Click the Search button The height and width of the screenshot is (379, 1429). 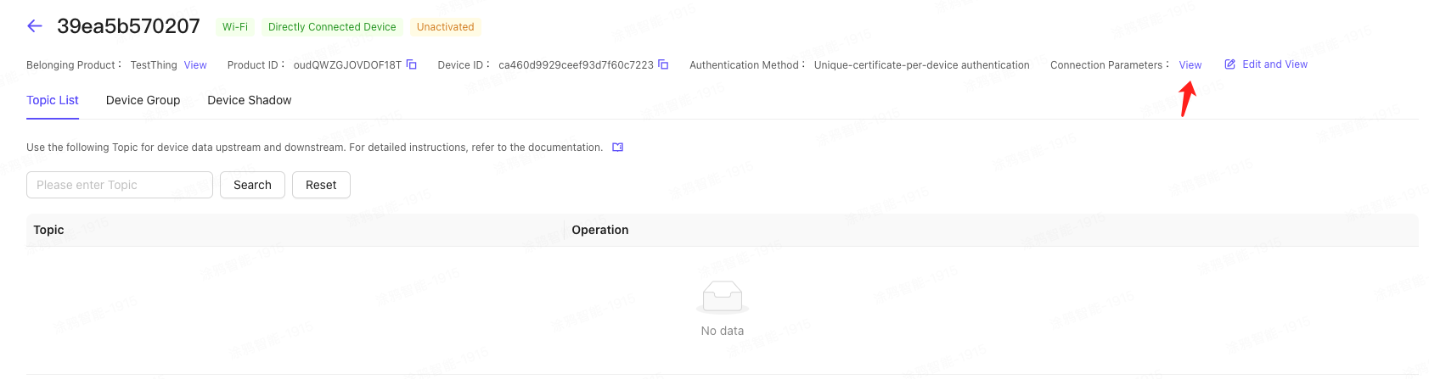(252, 185)
